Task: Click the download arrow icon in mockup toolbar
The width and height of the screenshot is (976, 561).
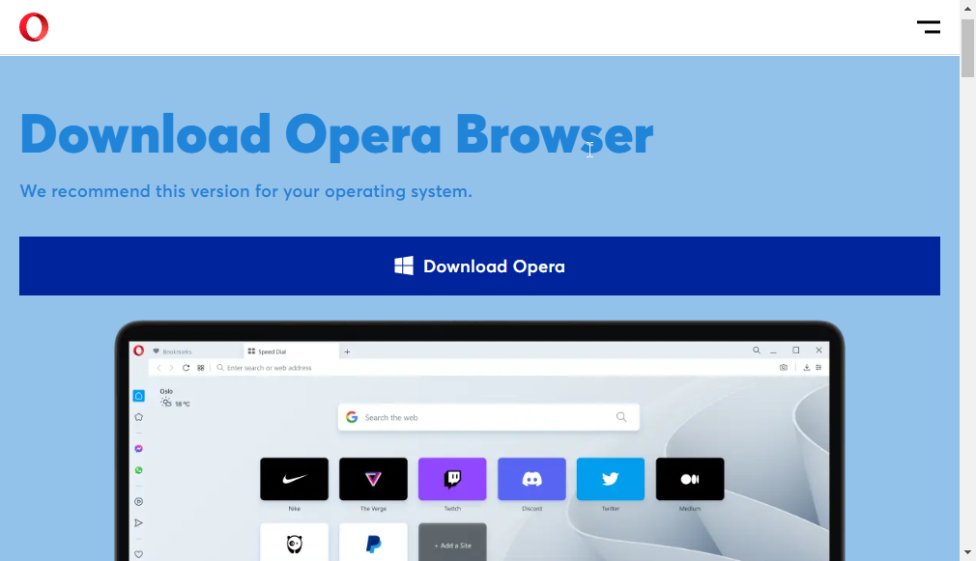Action: (806, 368)
